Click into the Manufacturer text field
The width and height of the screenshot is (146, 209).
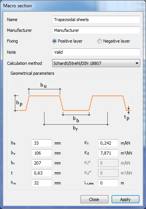[x=96, y=30]
